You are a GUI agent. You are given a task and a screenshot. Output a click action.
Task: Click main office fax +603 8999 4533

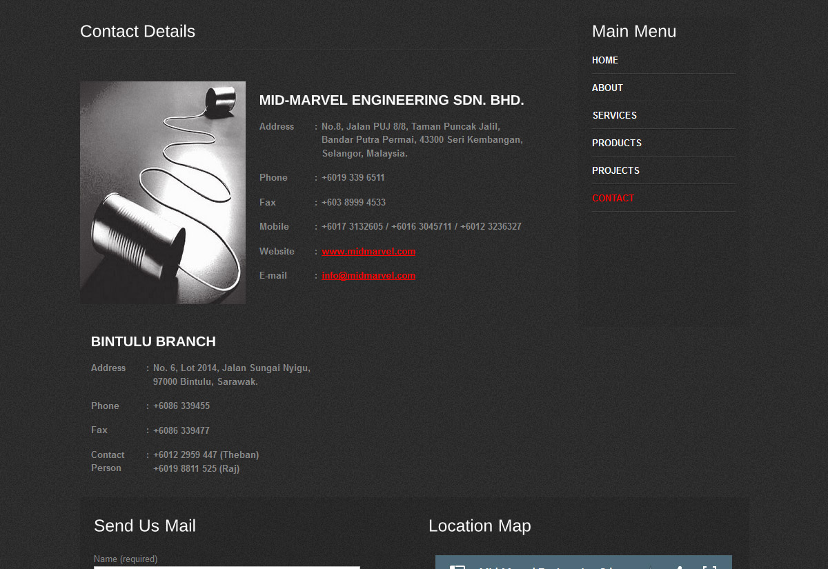353,203
